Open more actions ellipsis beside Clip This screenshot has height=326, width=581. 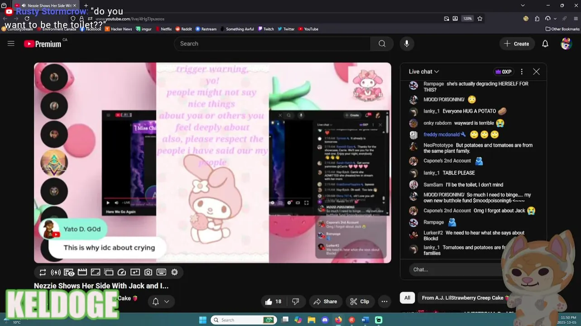click(384, 302)
